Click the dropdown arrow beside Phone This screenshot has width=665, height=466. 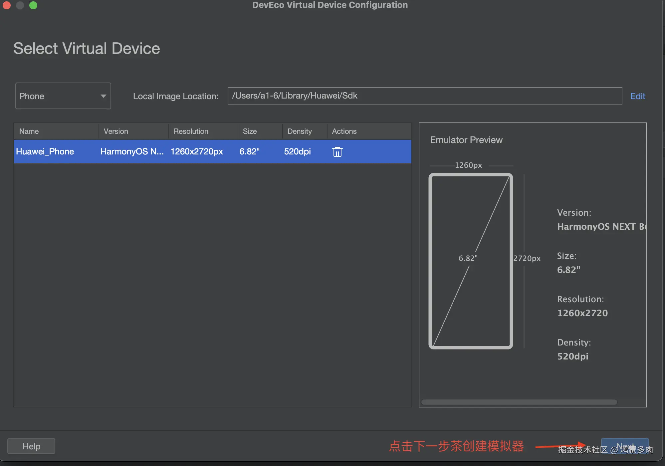click(x=103, y=96)
